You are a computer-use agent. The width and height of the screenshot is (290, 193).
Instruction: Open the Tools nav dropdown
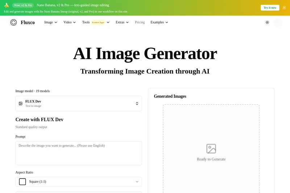click(96, 22)
